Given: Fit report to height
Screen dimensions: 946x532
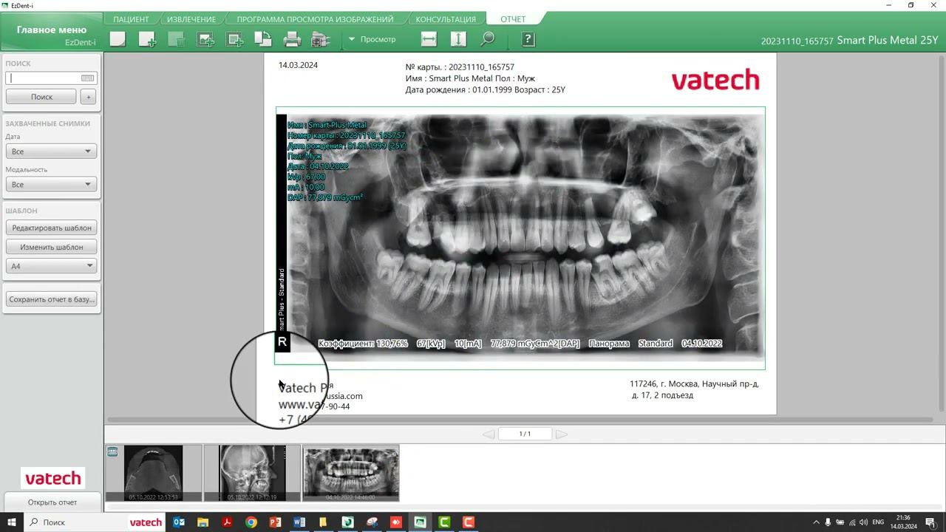Looking at the screenshot, I should 458,39.
